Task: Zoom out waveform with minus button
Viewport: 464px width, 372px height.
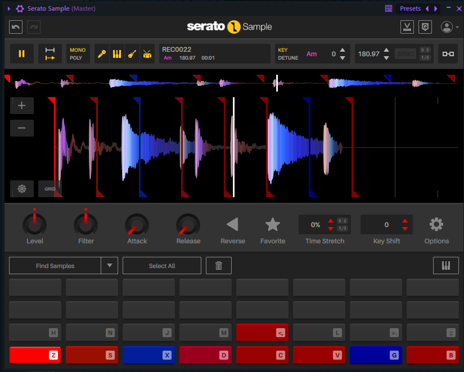Action: [21, 128]
